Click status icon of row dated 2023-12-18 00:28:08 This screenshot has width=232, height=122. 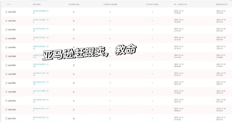coord(6,65)
